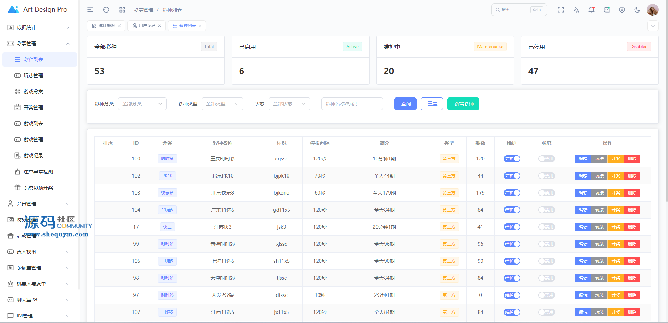Image resolution: width=668 pixels, height=323 pixels.
Task: Toggle status switch for 北京PK10 row
Action: (546, 176)
